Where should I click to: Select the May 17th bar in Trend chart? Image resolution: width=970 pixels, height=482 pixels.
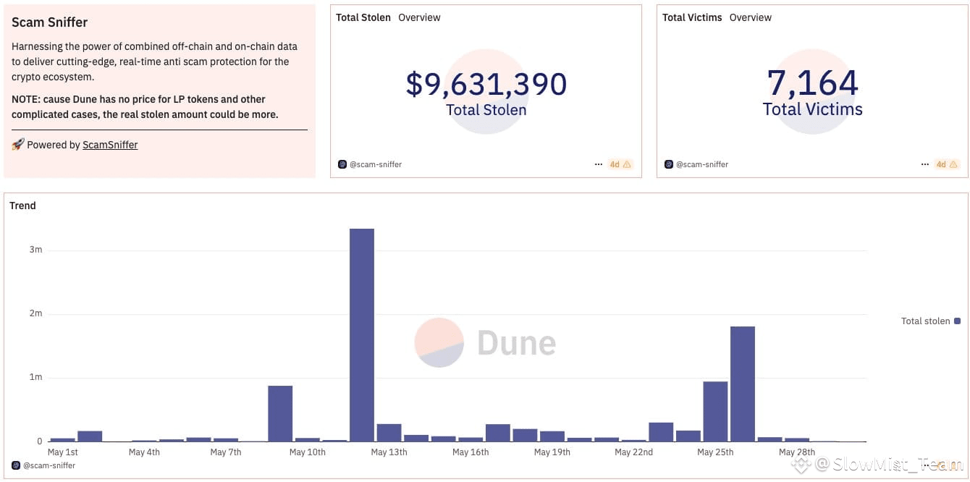[498, 433]
